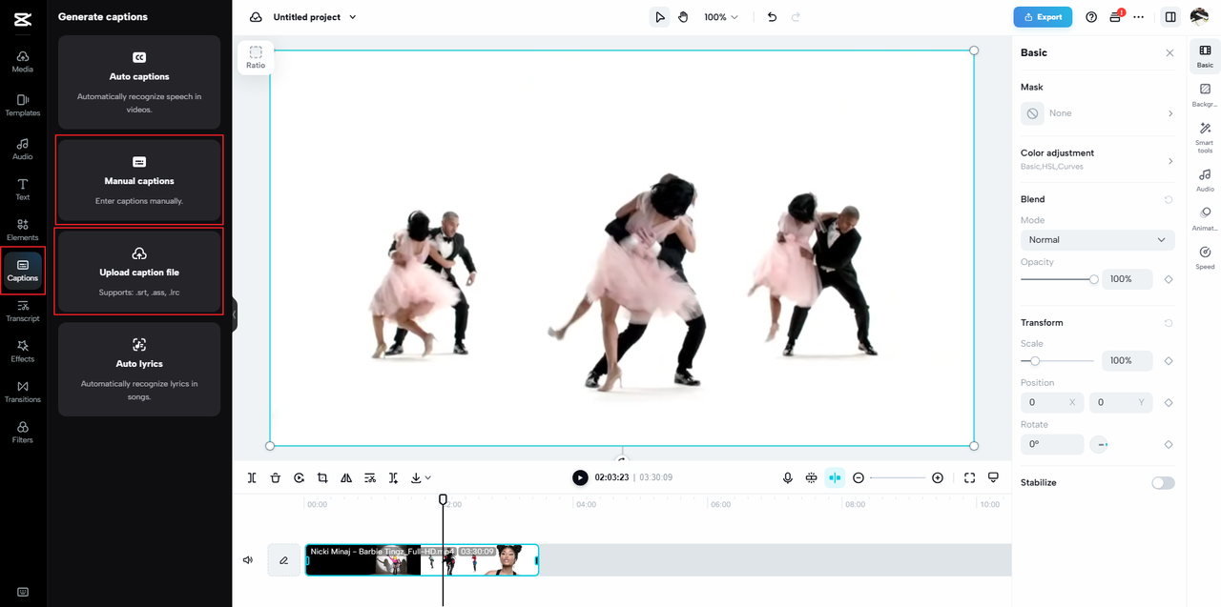Image resolution: width=1221 pixels, height=607 pixels.
Task: Open the Audio tab in left sidebar
Action: pos(23,149)
